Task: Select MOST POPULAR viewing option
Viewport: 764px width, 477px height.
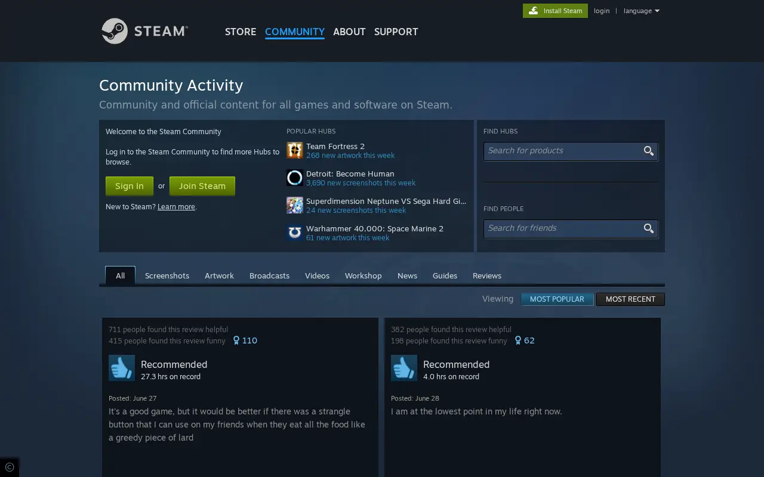Action: (x=557, y=299)
